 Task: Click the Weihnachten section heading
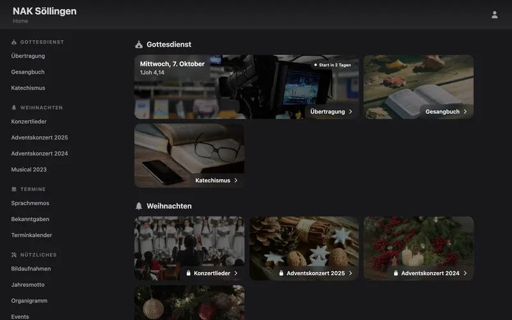click(169, 206)
